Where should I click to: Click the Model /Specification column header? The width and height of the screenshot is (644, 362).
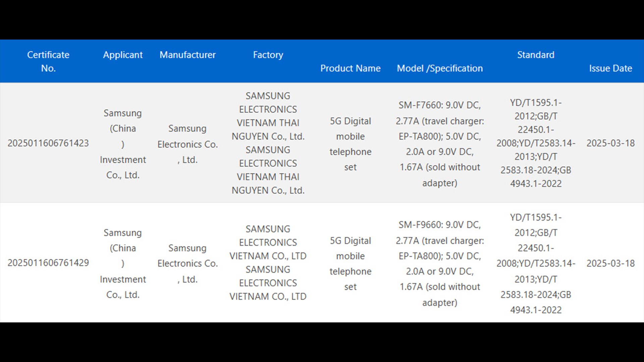coord(440,68)
